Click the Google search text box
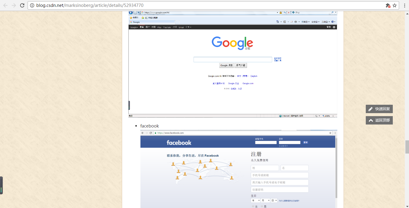The height and width of the screenshot is (208, 409). (x=233, y=60)
